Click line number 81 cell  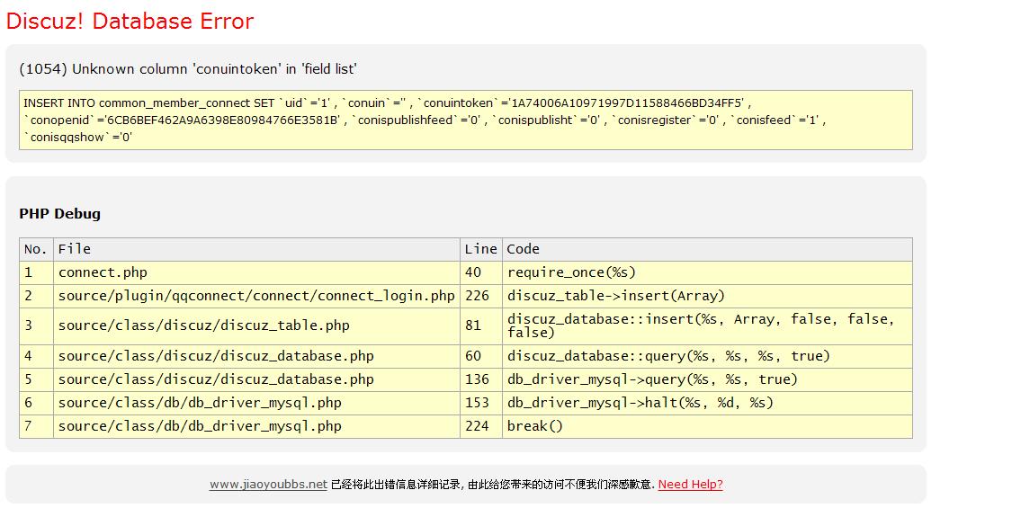481,326
